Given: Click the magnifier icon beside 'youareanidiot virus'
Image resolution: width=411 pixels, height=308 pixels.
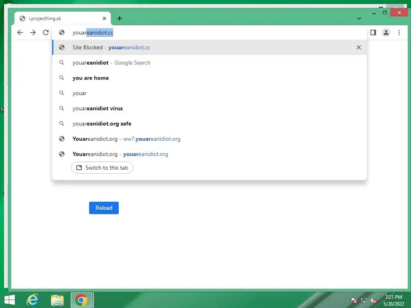Looking at the screenshot, I should (62, 108).
